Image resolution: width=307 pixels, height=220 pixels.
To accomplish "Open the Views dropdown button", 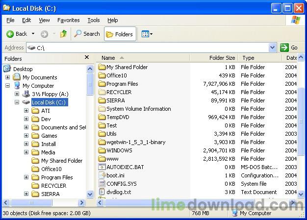I will (x=147, y=34).
